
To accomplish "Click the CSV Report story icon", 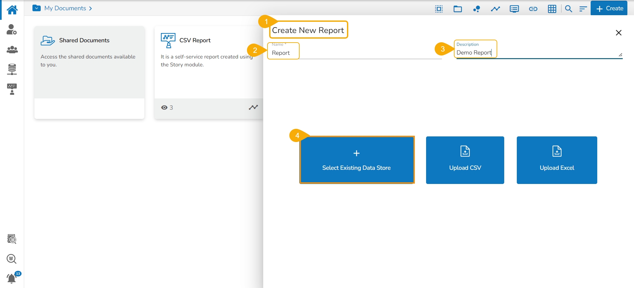I will click(168, 41).
